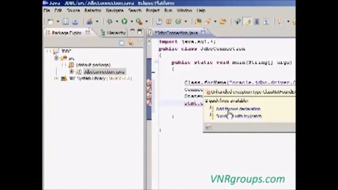
Task: Click the Debug bug icon
Action: (110, 22)
